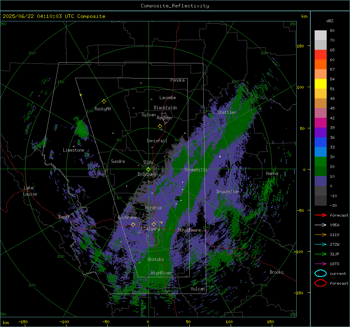Screen dimensions: 350x327
Task: Select the light gray 70-80 dBZ swatch
Action: pos(320,35)
